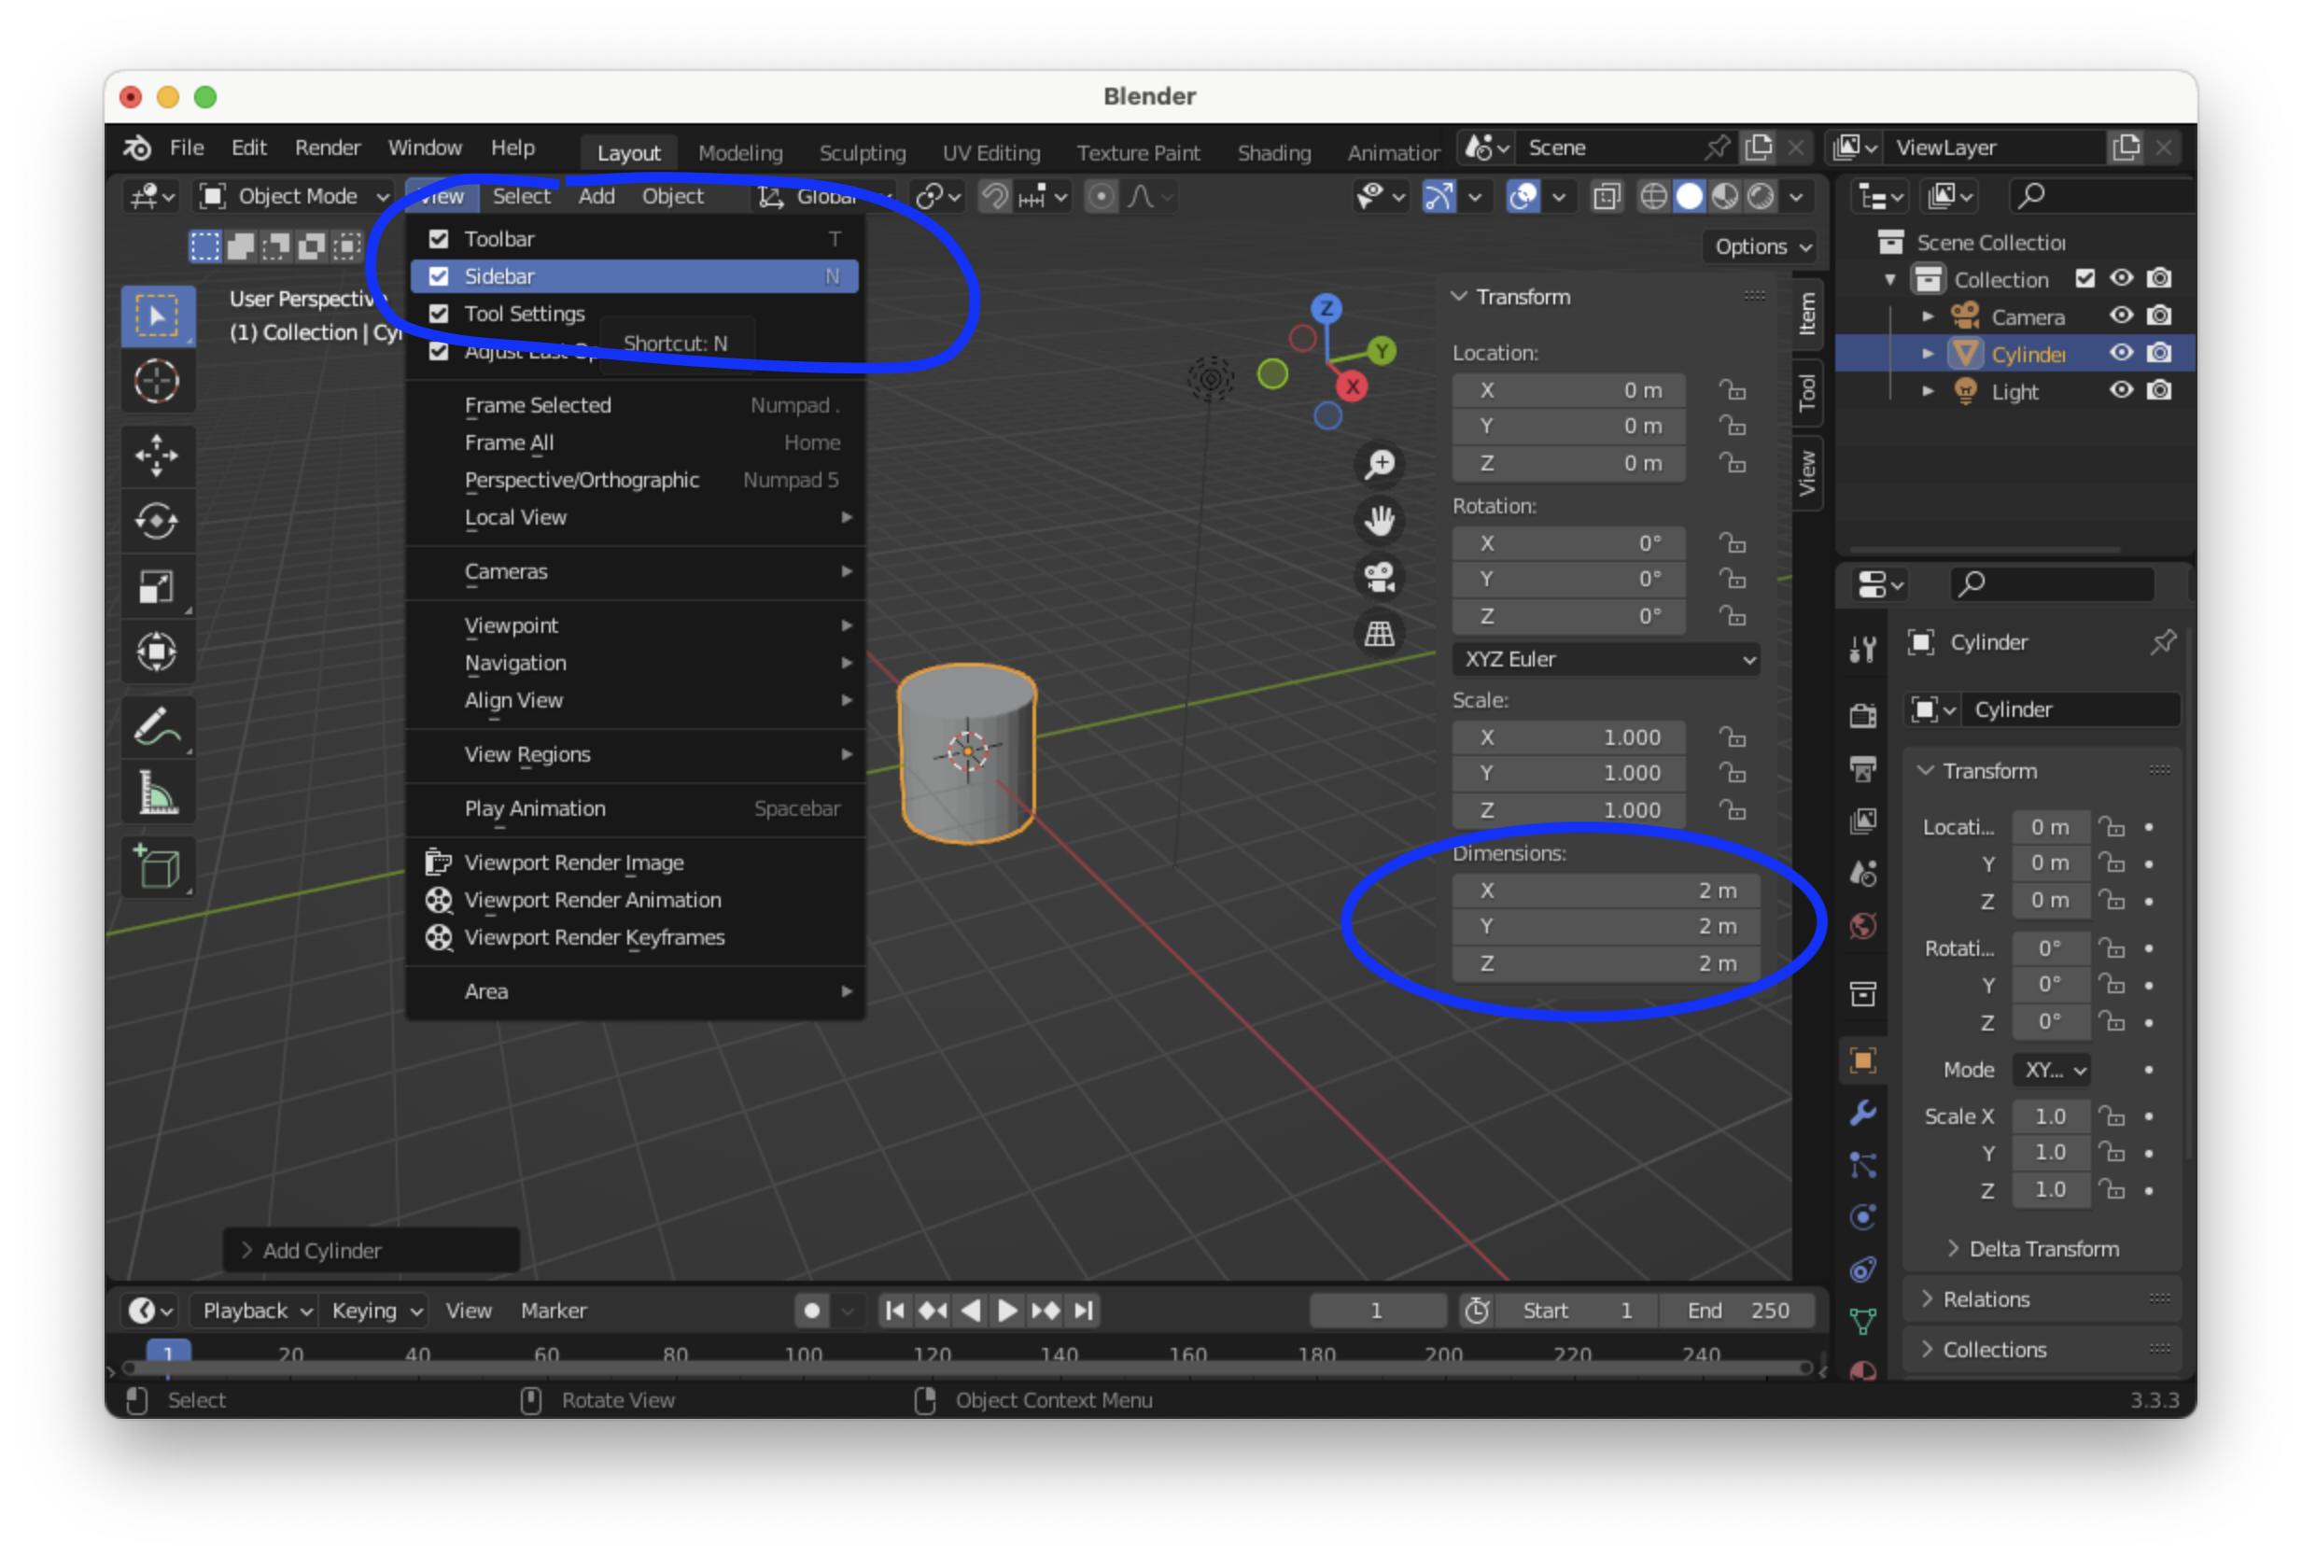The width and height of the screenshot is (2302, 1557).
Task: Pick the Annotate tool
Action: [x=158, y=726]
